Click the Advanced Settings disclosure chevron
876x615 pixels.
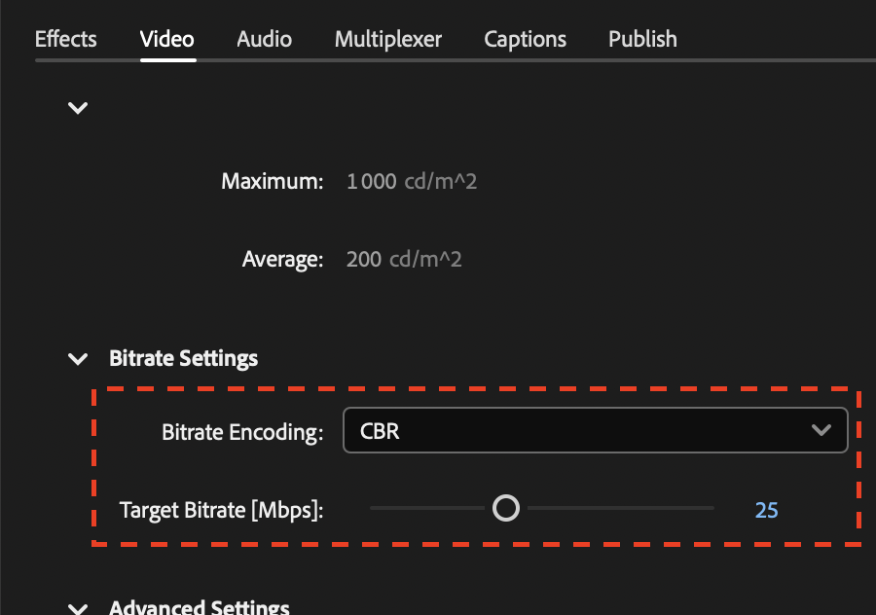click(x=78, y=607)
